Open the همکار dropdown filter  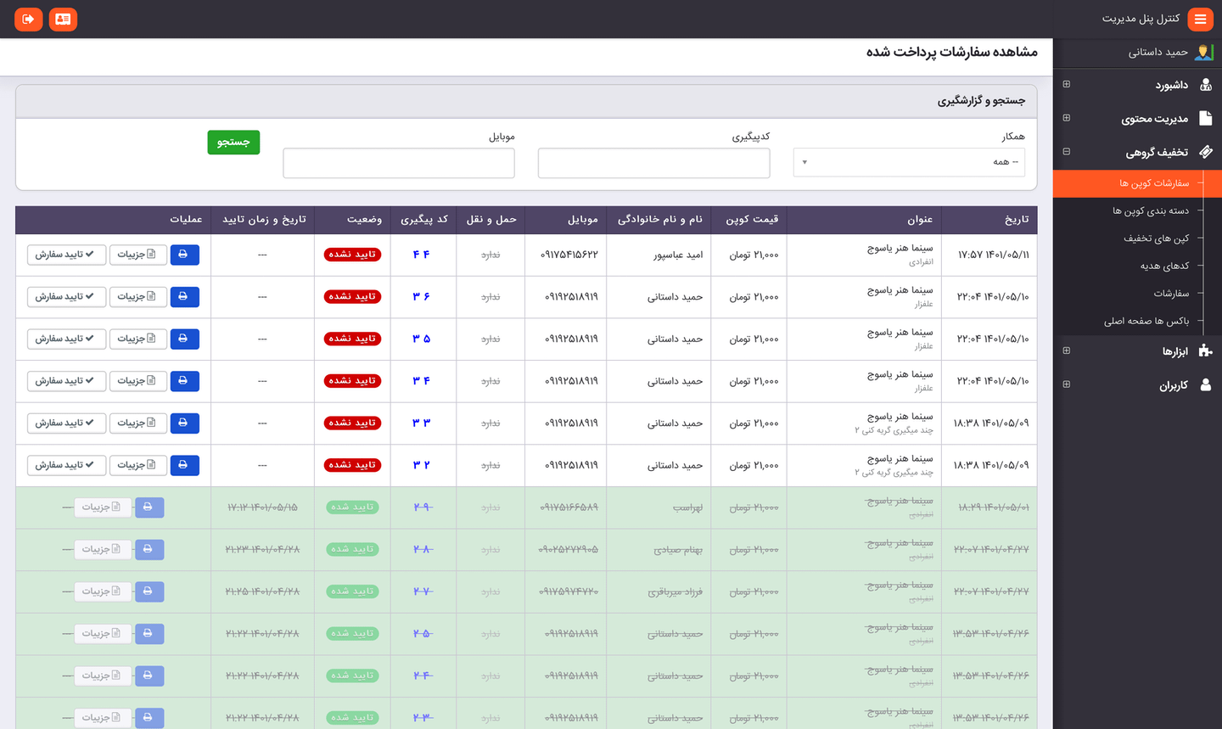[x=909, y=162]
